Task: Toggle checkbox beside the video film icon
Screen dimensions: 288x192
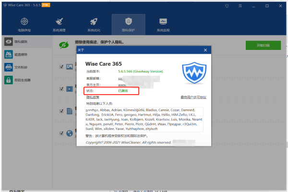Action: [61, 89]
